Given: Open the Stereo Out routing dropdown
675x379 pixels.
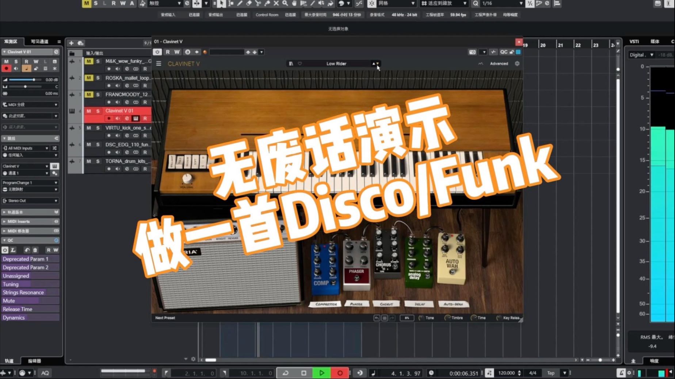Looking at the screenshot, I should click(x=30, y=201).
